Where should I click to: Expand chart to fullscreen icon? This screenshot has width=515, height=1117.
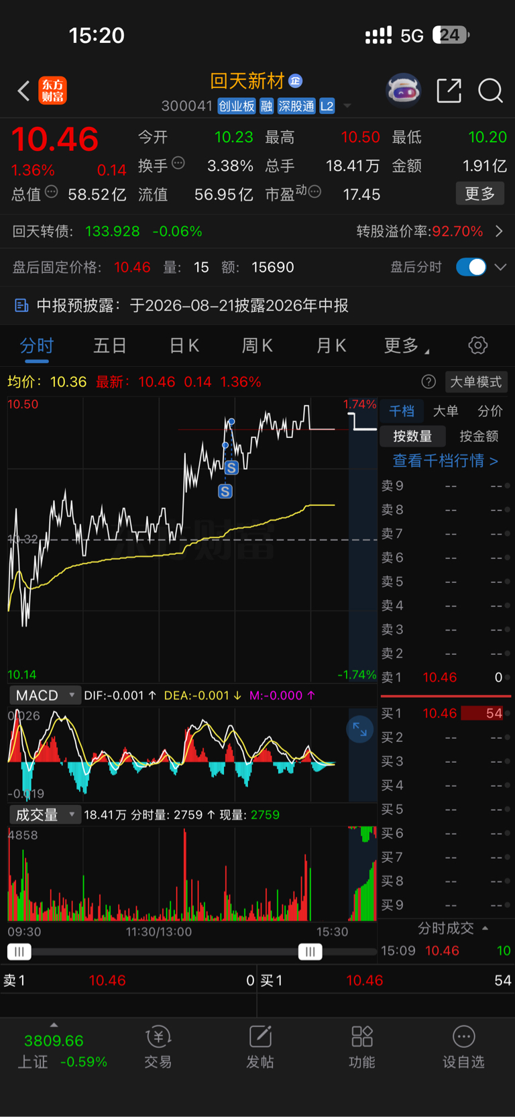click(360, 729)
